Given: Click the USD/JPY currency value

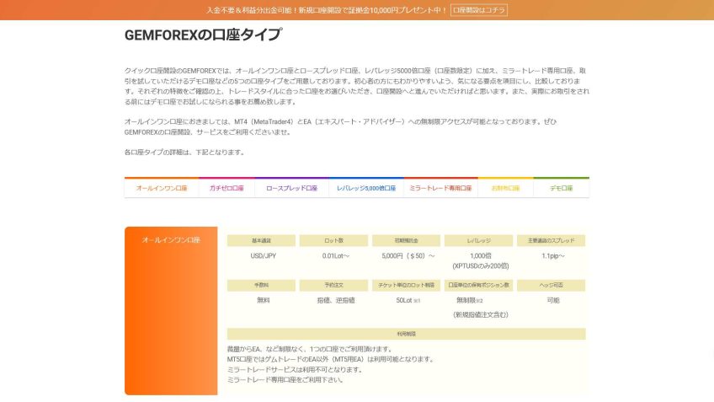Looking at the screenshot, I should tap(263, 255).
